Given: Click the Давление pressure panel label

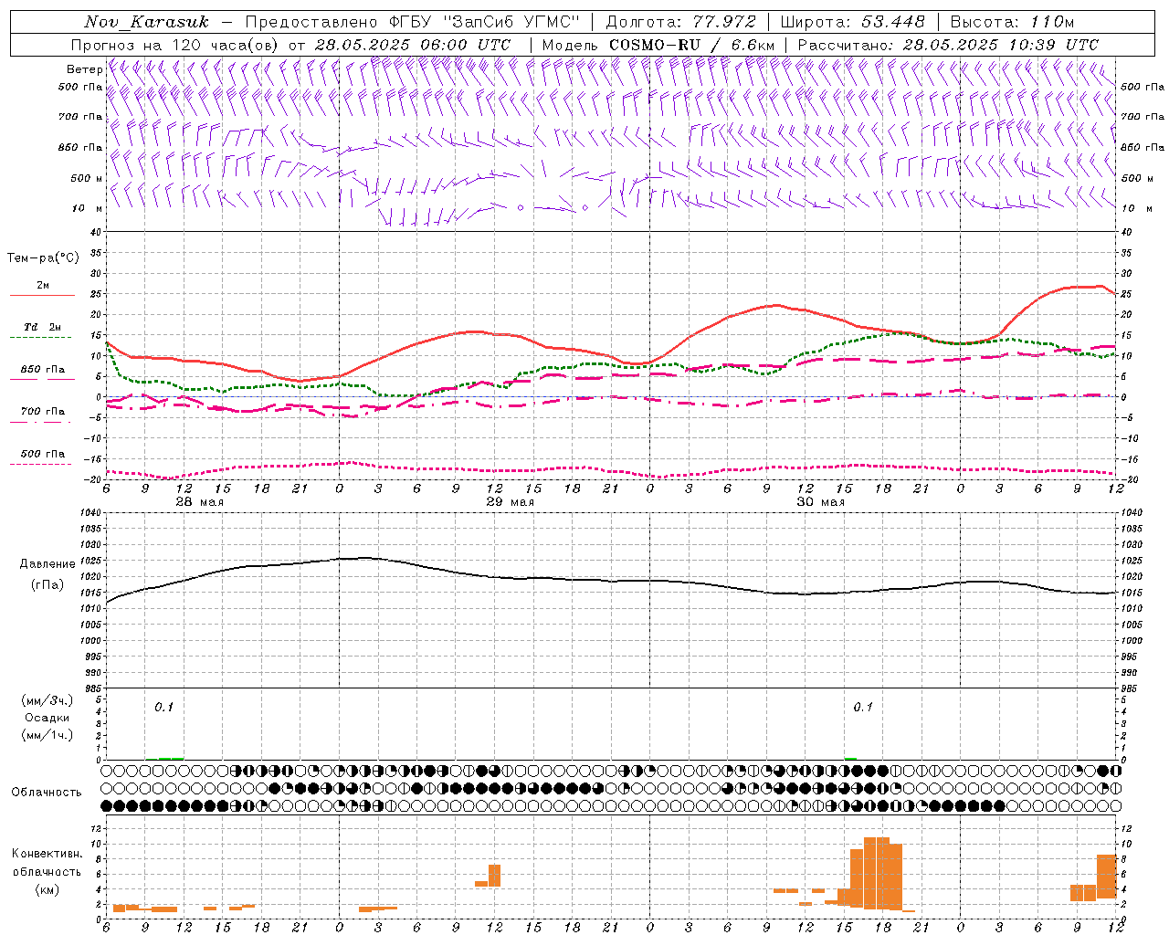Looking at the screenshot, I should (x=47, y=564).
